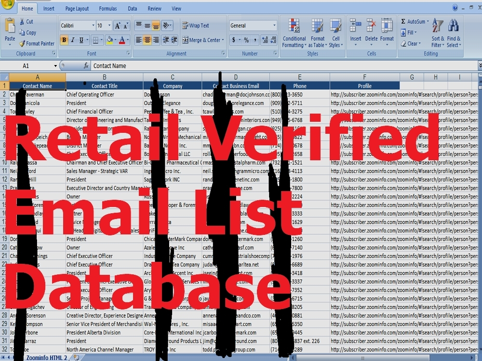
Task: Click the Delete cells icon
Action: [x=371, y=26]
